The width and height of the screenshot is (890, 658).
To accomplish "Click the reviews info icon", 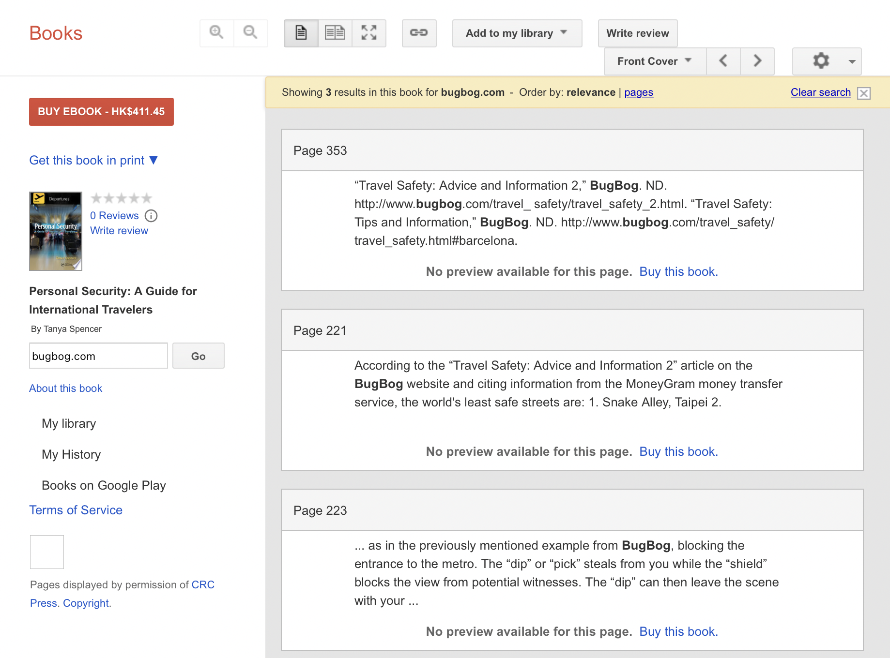I will [151, 216].
